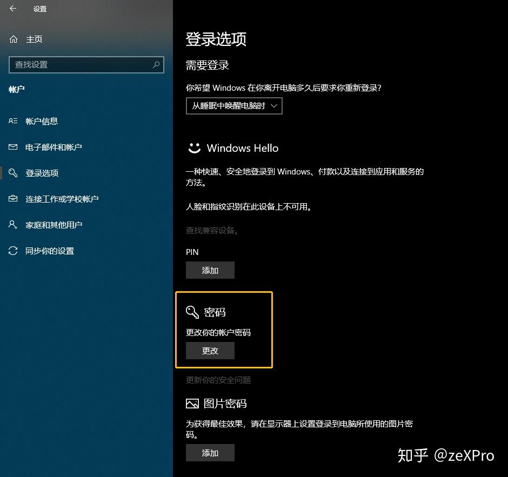Click 更改 button to change password
Viewport: 508px width, 477px height.
[210, 351]
